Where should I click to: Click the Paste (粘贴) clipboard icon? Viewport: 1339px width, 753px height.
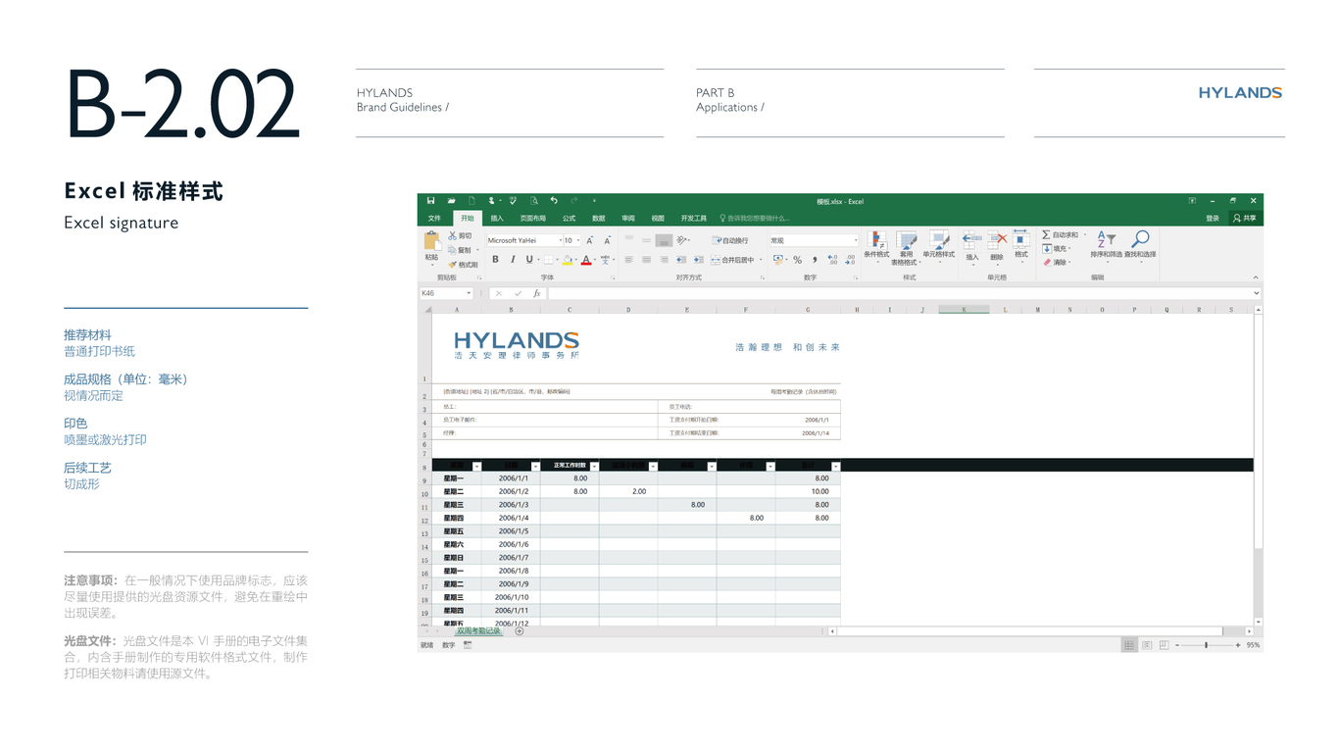coord(431,240)
